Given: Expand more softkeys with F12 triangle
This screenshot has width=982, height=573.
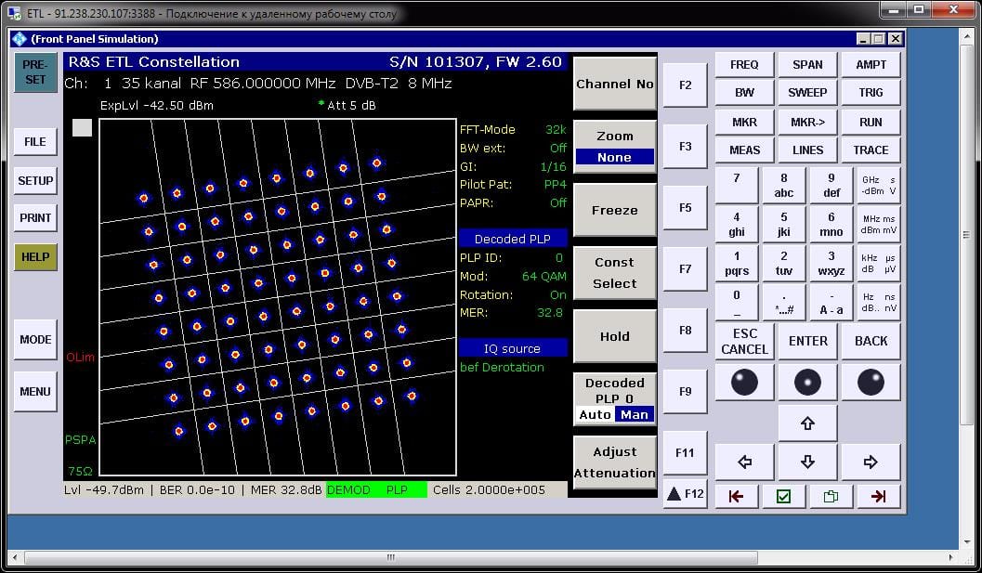Looking at the screenshot, I should click(685, 494).
